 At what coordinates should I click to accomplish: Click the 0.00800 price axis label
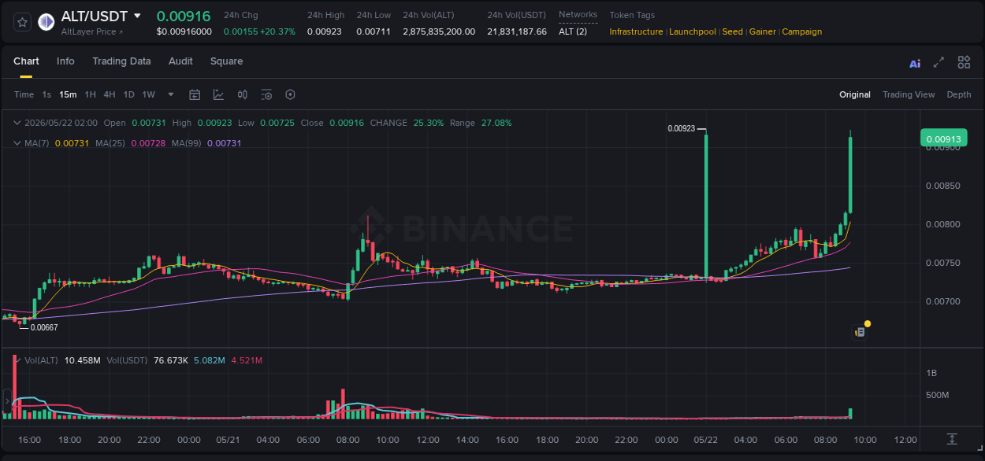point(942,224)
